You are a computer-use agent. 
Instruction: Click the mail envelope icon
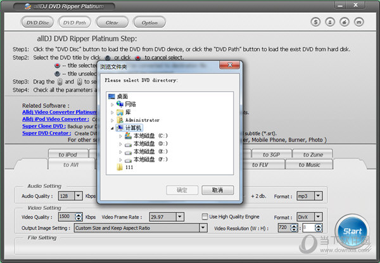pyautogui.click(x=359, y=22)
